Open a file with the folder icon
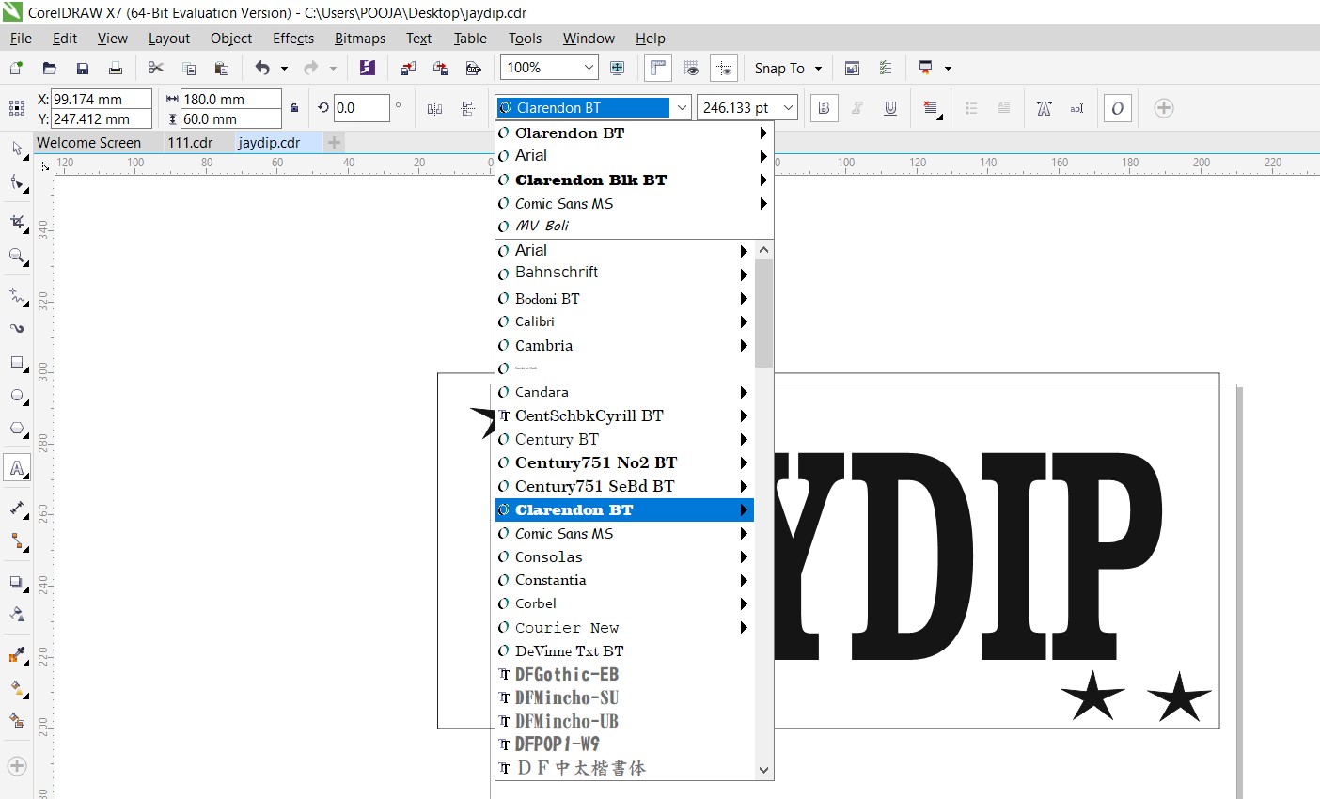 pyautogui.click(x=49, y=68)
